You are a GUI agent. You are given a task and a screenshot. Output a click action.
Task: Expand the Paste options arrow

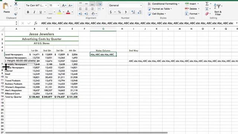(x=11, y=6)
